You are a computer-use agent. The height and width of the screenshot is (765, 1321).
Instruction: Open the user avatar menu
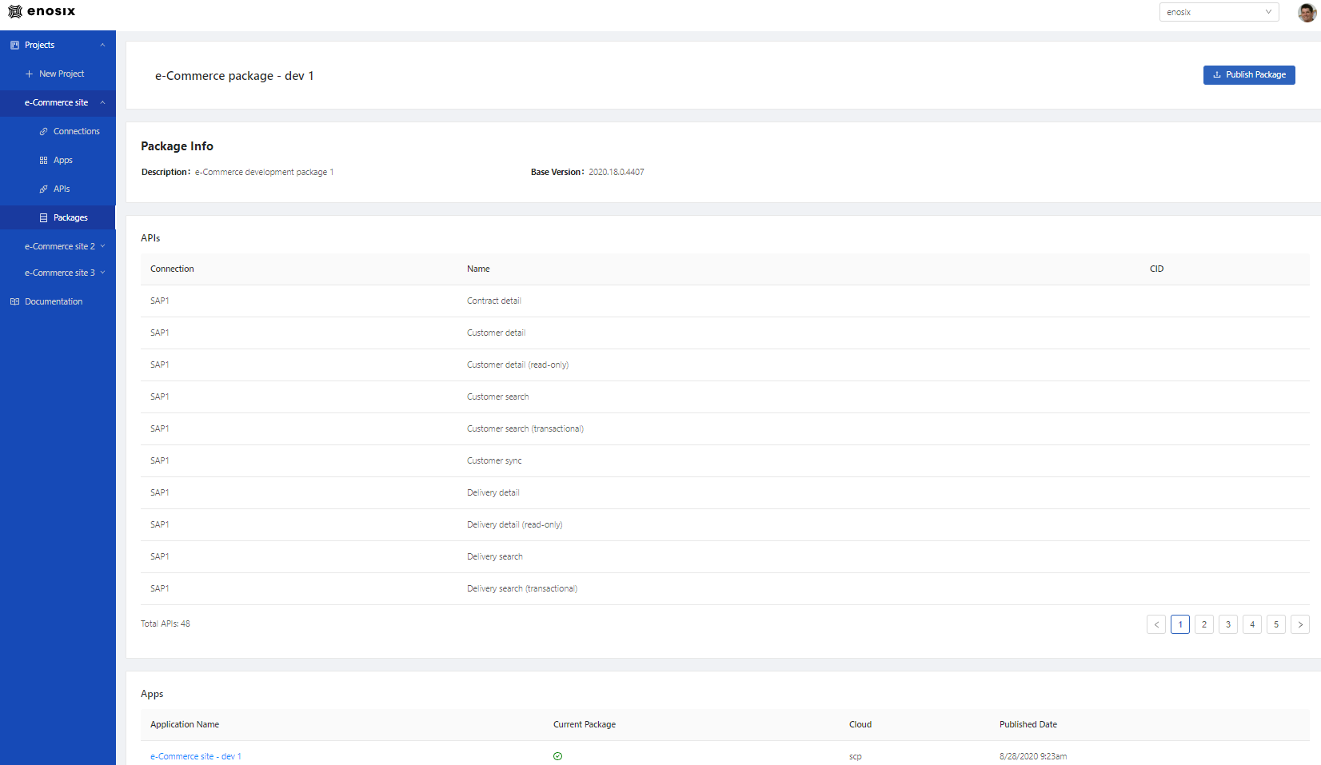(1307, 12)
